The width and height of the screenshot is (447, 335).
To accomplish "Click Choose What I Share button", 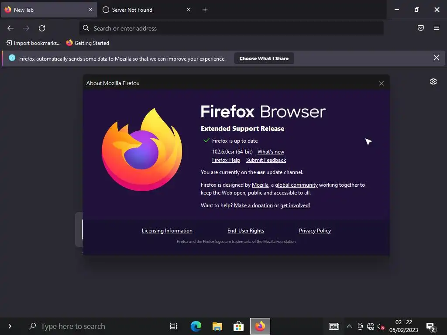I will pos(264,58).
